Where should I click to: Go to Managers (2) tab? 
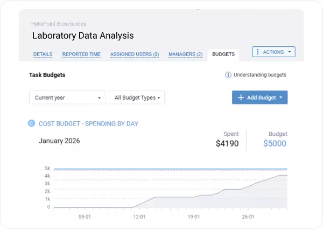pos(185,54)
